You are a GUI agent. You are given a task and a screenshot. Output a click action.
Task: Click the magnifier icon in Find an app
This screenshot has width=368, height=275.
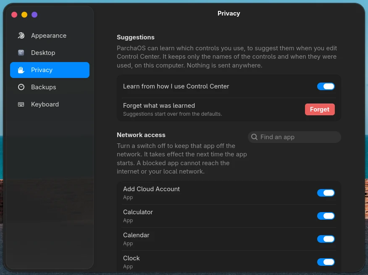(x=254, y=137)
